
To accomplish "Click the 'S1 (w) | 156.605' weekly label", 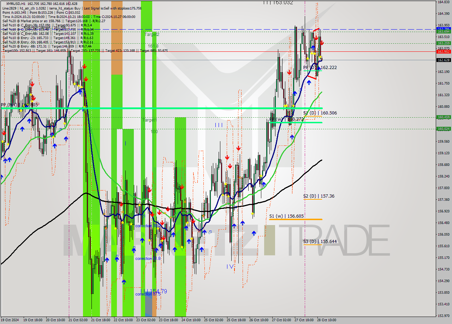I will [286, 216].
